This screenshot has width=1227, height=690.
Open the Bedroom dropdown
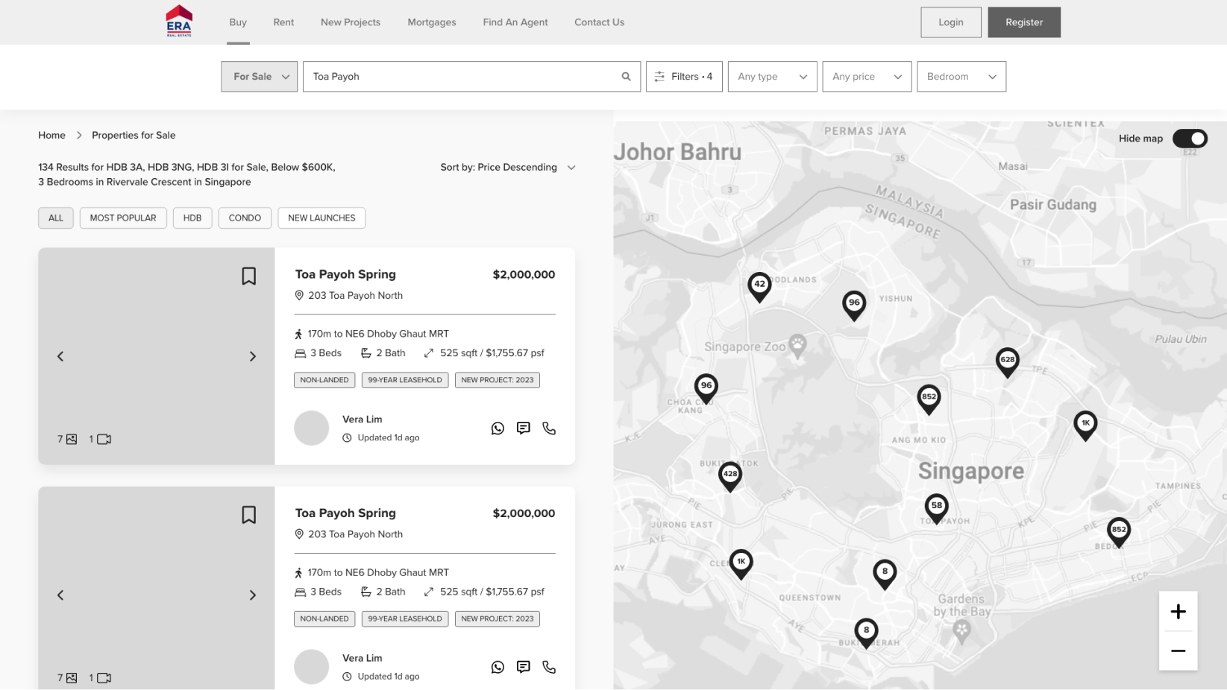tap(961, 77)
